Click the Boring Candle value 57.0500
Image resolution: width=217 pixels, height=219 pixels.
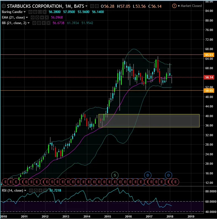pos(69,12)
